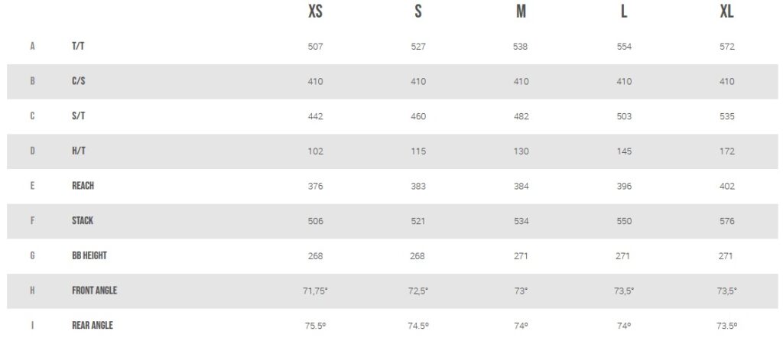783x338 pixels.
Task: Click the REAR ANGLE row label
Action: [93, 326]
